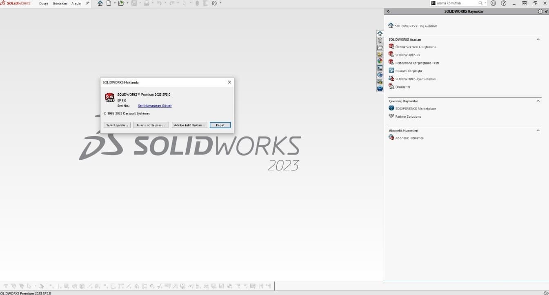The image size is (549, 295).
Task: Open Puanımı Karşılaştır
Action: click(409, 71)
